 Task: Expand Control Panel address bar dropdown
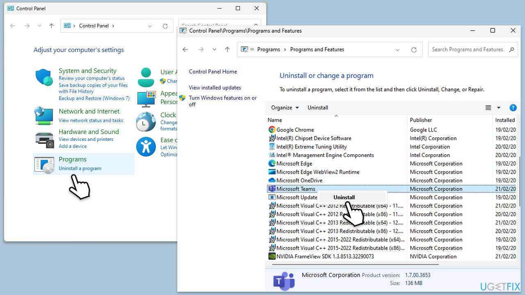click(150, 26)
